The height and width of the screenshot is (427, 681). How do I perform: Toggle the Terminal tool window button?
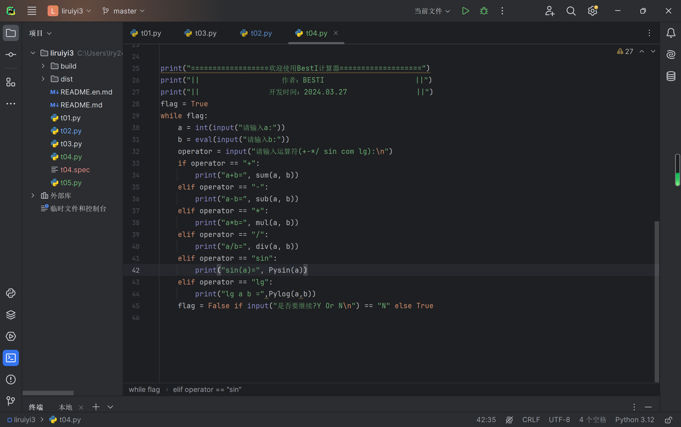[11, 358]
